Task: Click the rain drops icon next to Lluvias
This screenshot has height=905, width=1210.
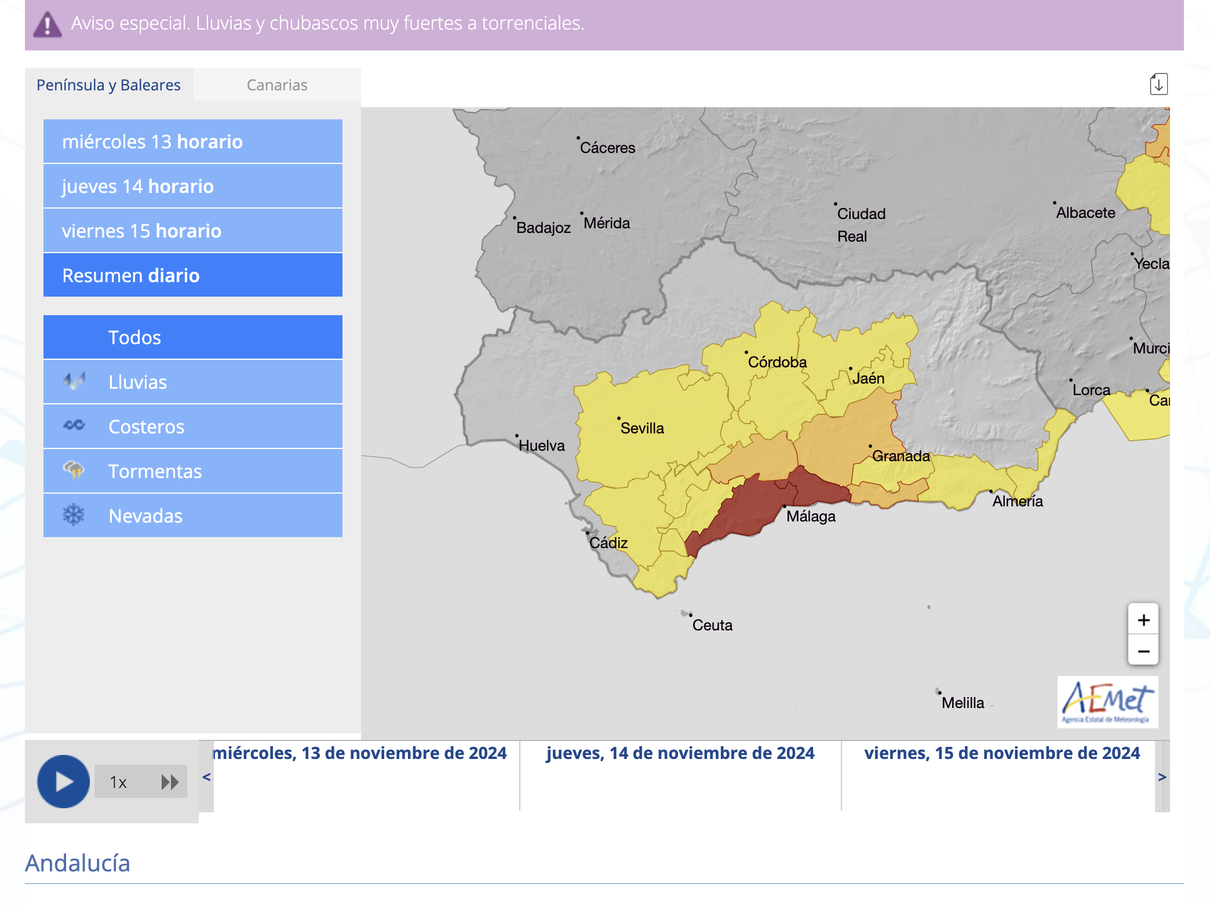Action: click(x=74, y=382)
